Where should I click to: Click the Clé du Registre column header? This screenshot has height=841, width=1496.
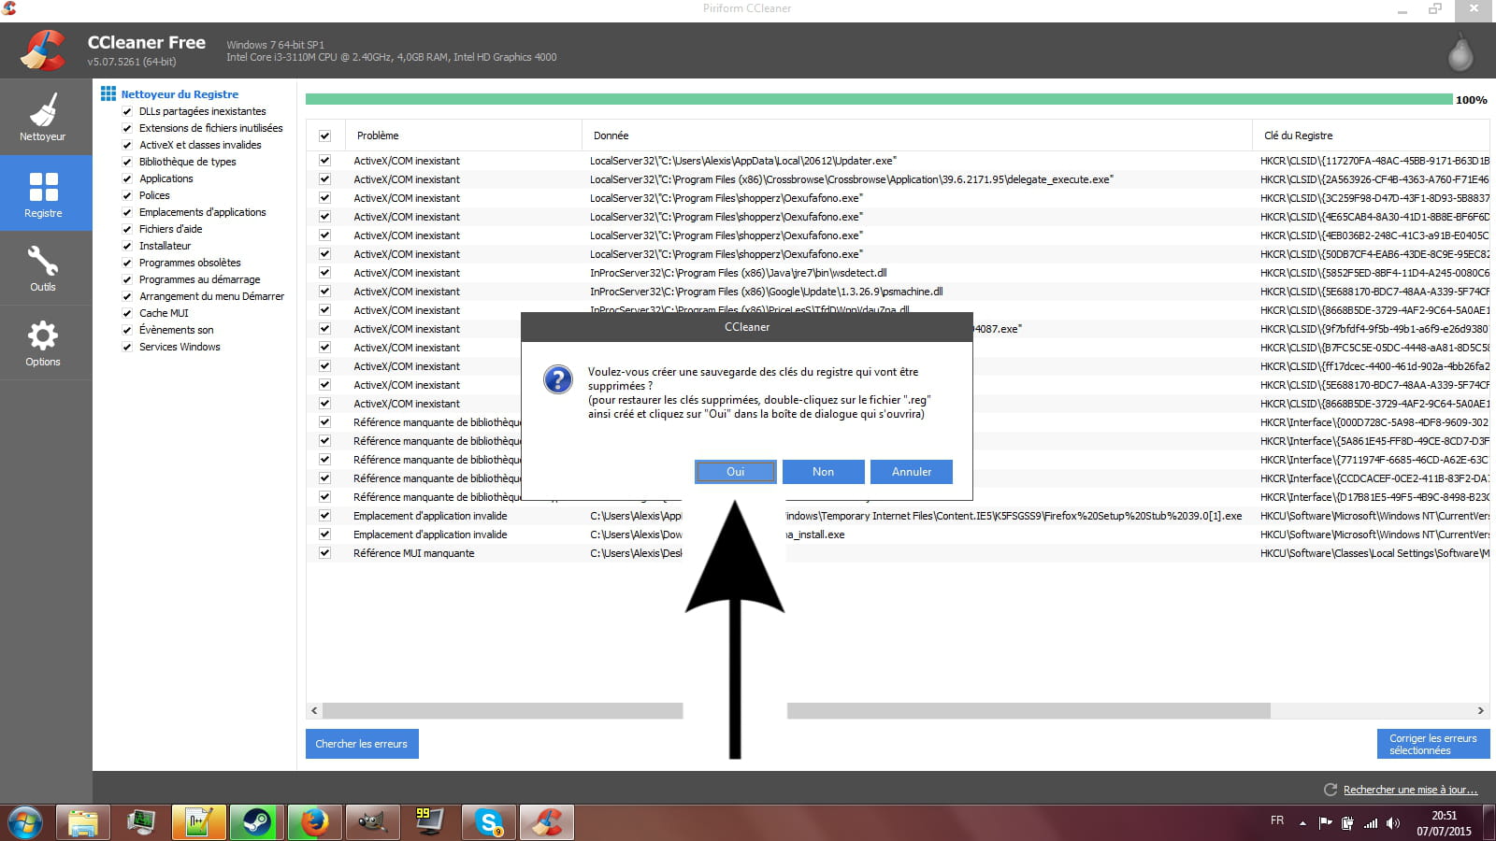pyautogui.click(x=1372, y=135)
